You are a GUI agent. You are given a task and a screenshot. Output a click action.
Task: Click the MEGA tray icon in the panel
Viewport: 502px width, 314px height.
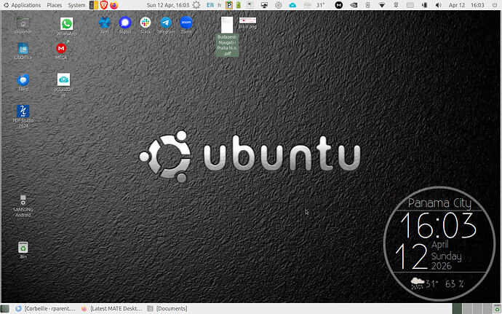pos(339,5)
